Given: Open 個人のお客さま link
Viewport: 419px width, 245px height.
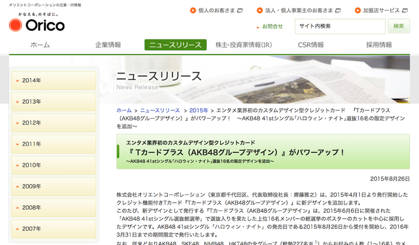Looking at the screenshot, I should (217, 10).
